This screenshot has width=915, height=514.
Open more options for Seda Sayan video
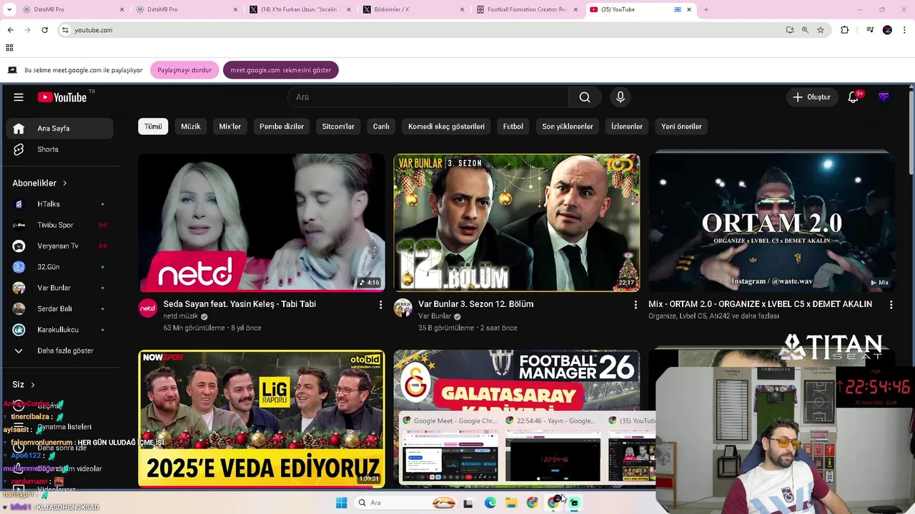point(380,305)
